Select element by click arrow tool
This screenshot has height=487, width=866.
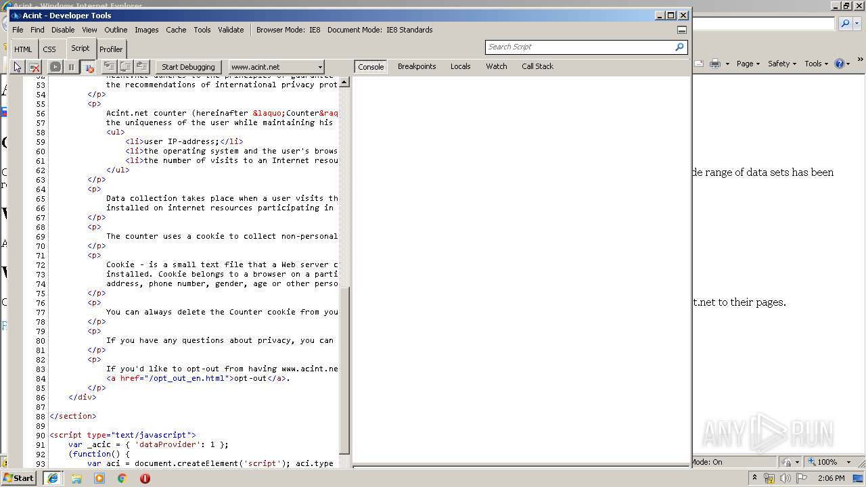click(x=18, y=67)
